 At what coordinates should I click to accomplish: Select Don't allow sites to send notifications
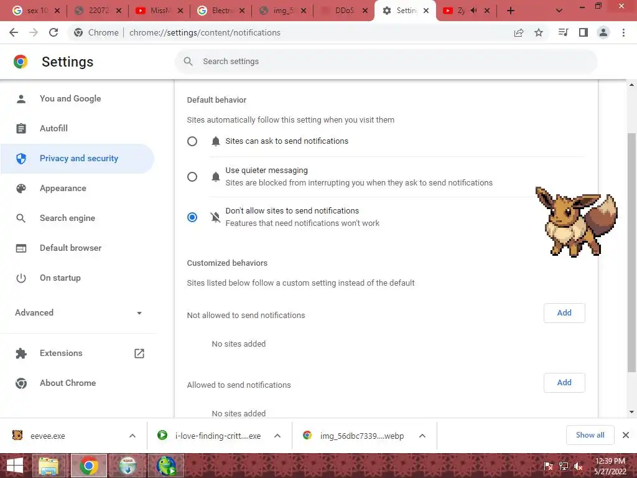click(192, 217)
